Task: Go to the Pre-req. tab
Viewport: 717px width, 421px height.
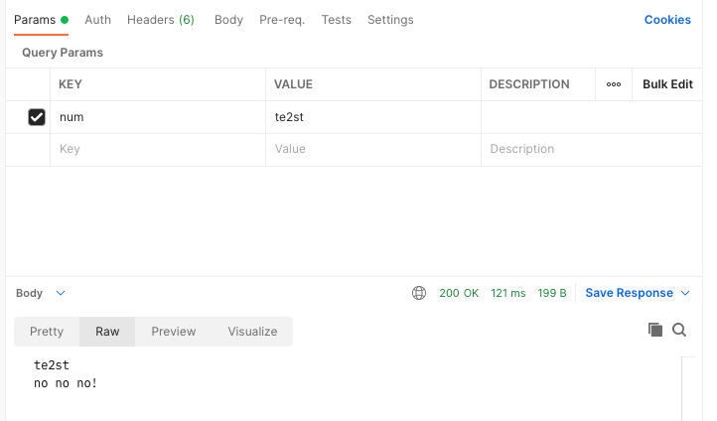Action: point(282,20)
